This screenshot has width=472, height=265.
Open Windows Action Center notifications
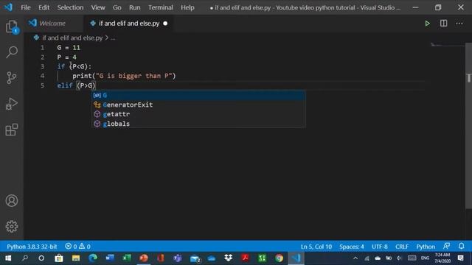460,258
